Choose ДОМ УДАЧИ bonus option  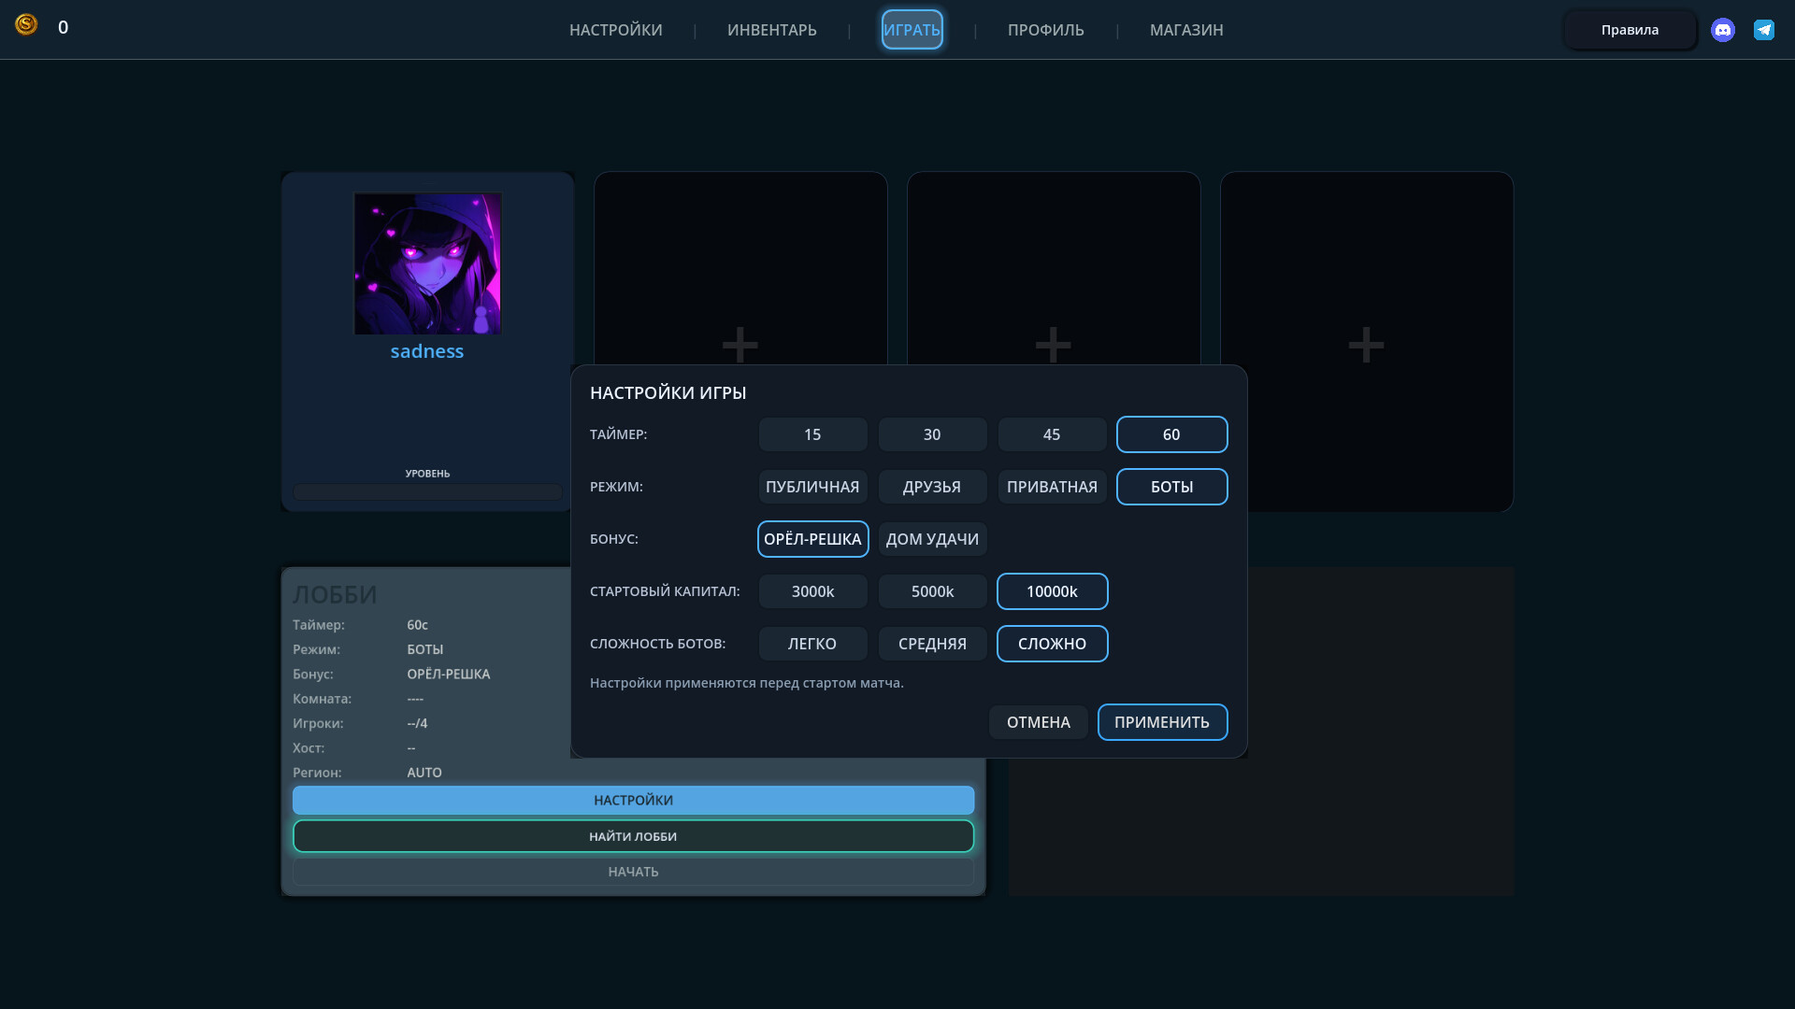[x=932, y=539]
